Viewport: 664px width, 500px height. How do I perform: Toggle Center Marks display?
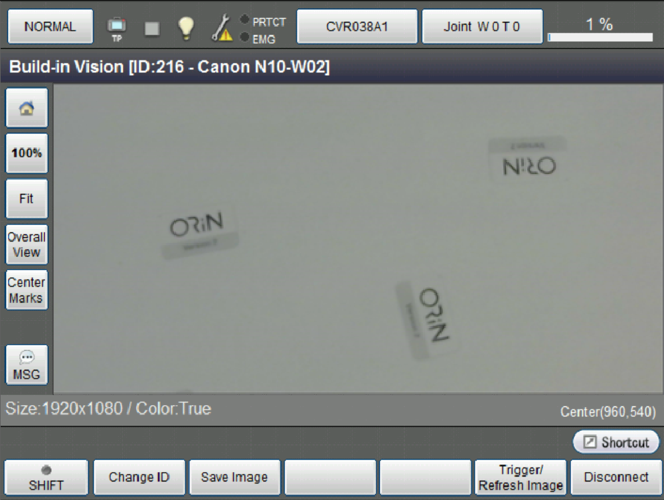pyautogui.click(x=27, y=290)
